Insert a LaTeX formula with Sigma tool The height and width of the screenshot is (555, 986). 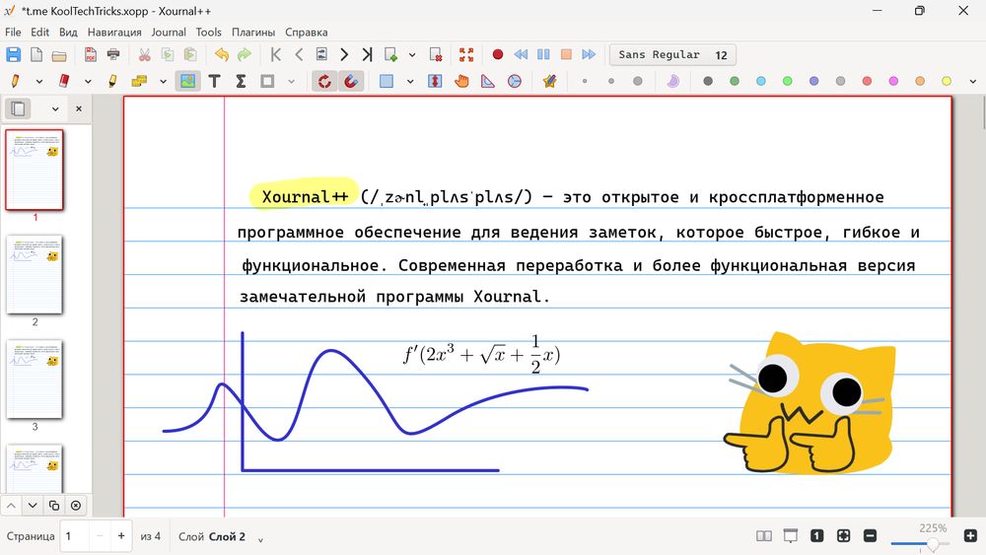point(241,81)
